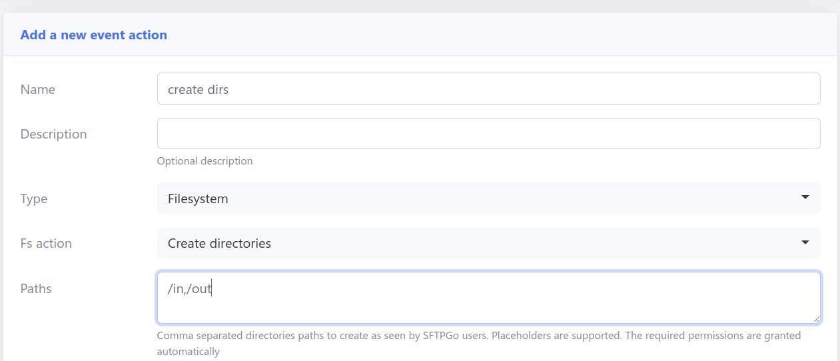Click the 'Optional description' hint text
Viewport: 840px width, 361px height.
pyautogui.click(x=205, y=161)
